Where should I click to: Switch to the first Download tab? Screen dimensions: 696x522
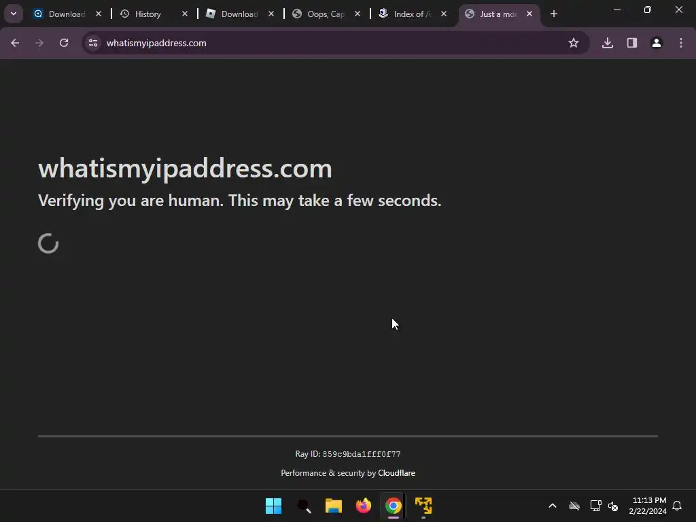66,14
